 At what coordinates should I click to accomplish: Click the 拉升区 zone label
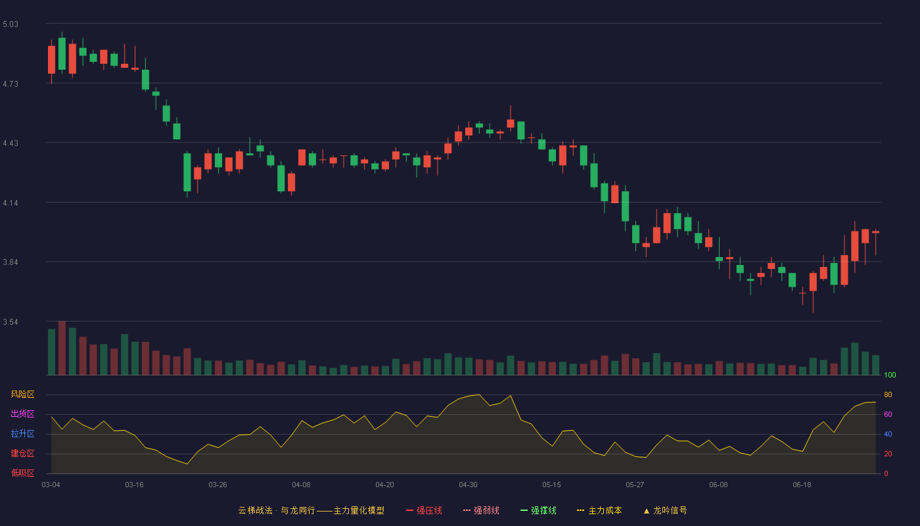[x=22, y=434]
